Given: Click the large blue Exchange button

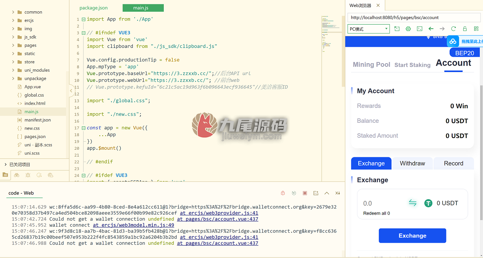Looking at the screenshot, I should [x=413, y=236].
